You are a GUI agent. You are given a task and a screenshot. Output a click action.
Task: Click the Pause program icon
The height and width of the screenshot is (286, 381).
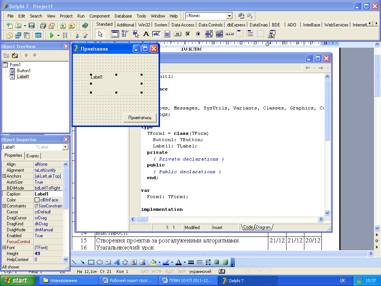(65, 35)
